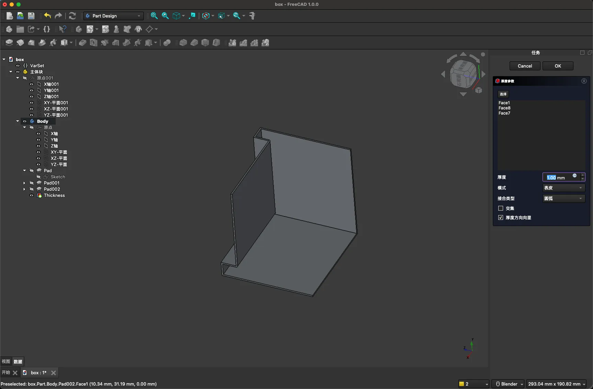The height and width of the screenshot is (389, 593).
Task: Click the Undo arrow icon
Action: (47, 16)
